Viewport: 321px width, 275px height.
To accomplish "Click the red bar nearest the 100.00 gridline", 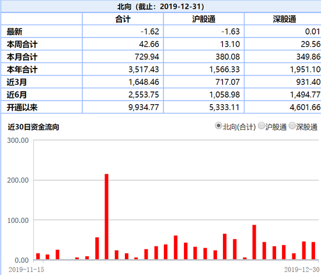I will point(254,242).
